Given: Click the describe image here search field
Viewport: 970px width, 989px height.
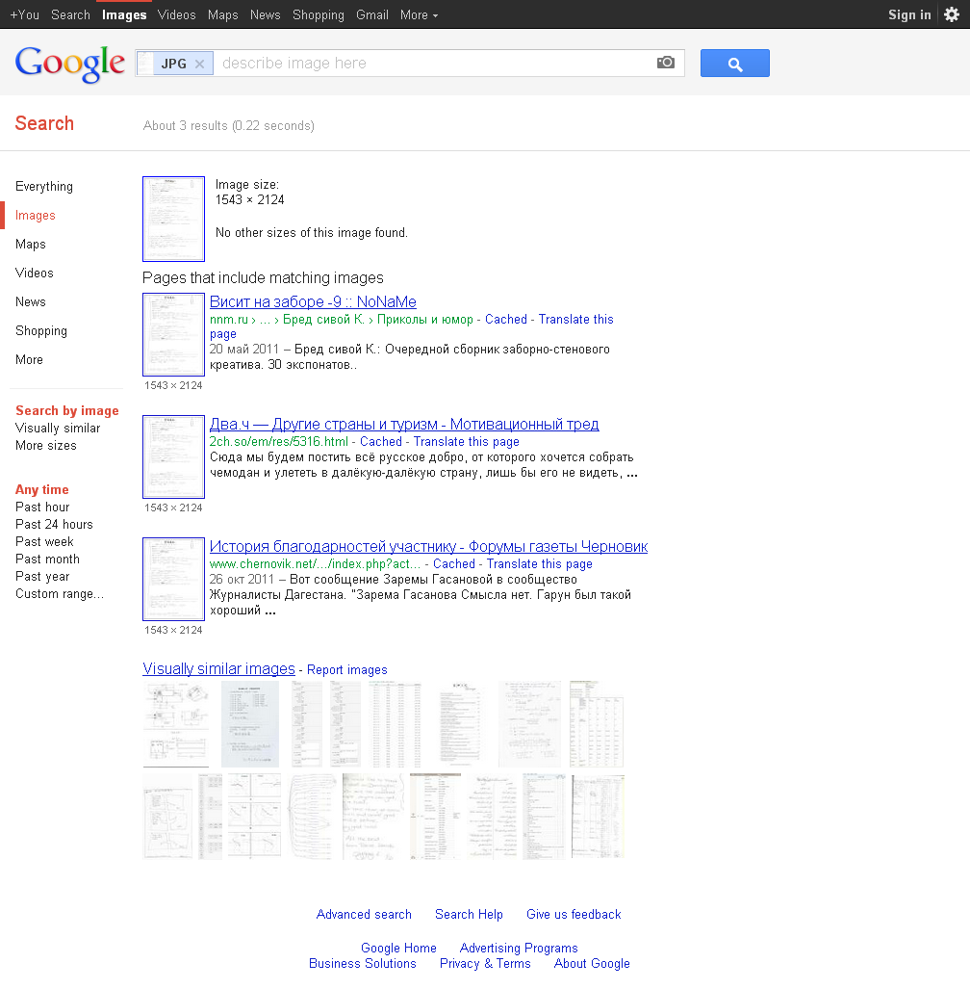Looking at the screenshot, I should [x=435, y=63].
